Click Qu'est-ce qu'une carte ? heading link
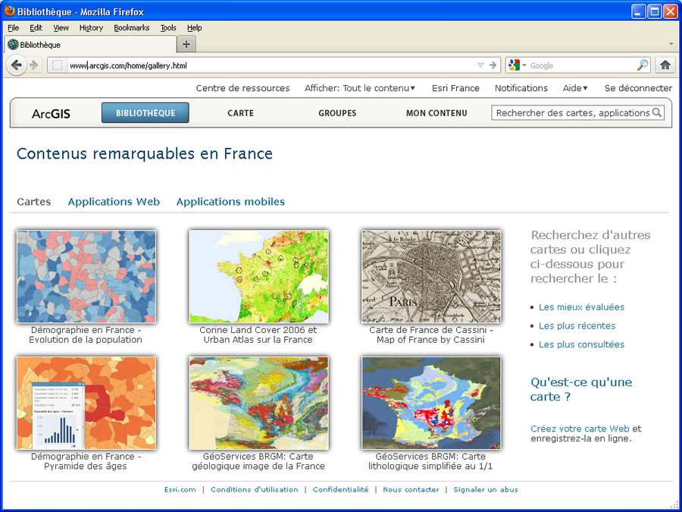This screenshot has width=682, height=512. pos(581,389)
